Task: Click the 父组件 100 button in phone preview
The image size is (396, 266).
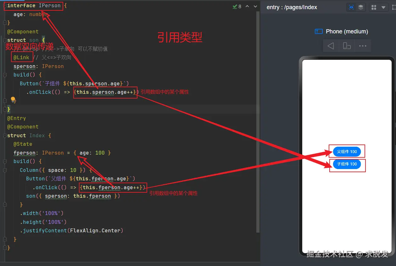Action: pos(347,152)
